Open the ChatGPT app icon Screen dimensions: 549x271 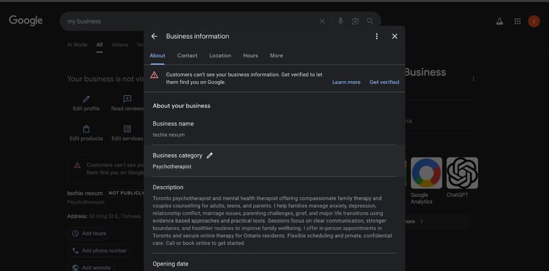[x=462, y=173]
